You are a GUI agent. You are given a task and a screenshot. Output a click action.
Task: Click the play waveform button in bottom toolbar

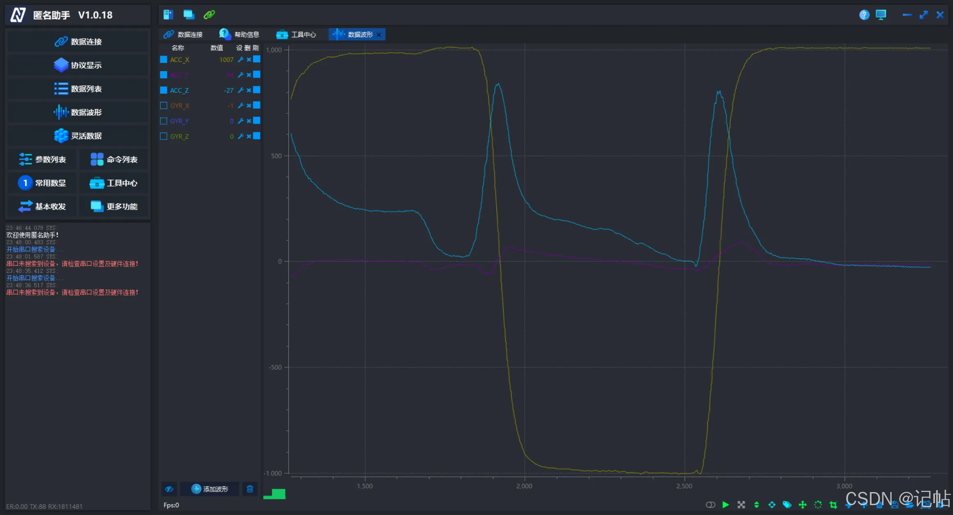(726, 504)
